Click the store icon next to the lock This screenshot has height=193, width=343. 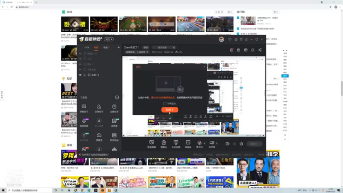pos(246,50)
